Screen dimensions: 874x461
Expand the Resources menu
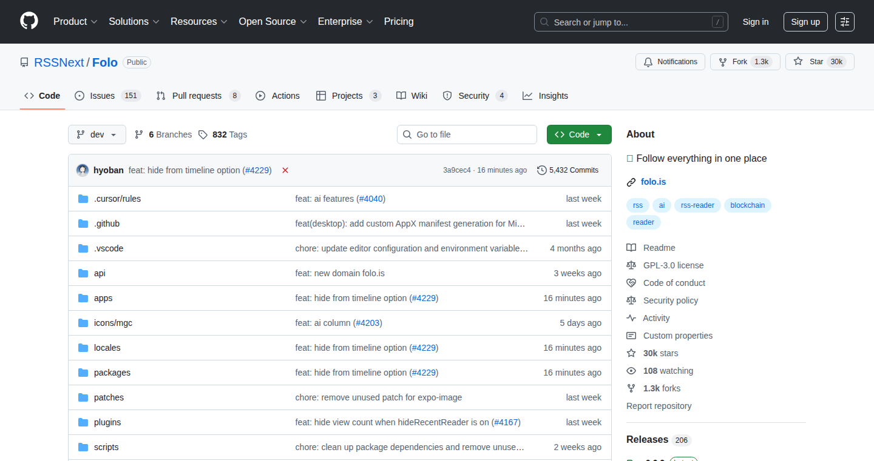click(x=199, y=22)
